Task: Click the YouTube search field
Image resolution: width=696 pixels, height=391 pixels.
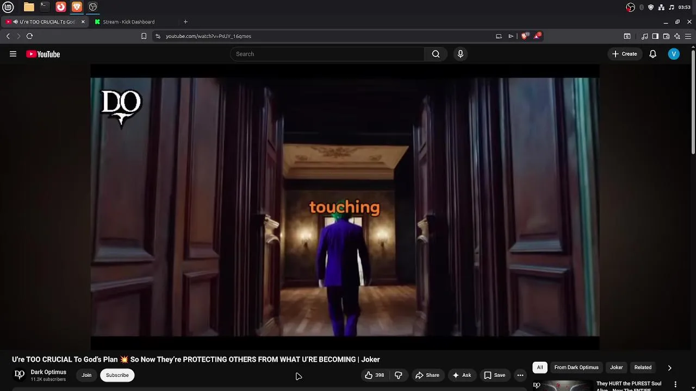Action: (x=327, y=54)
